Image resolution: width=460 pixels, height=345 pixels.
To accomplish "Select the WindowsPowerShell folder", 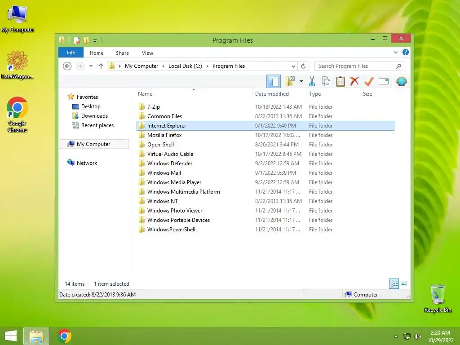I will (x=265, y=230).
